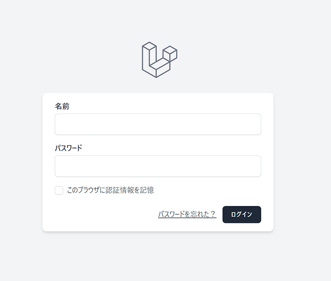Open the パスワードを忘れた? link
Screen dimensions: 331x281
(x=187, y=214)
